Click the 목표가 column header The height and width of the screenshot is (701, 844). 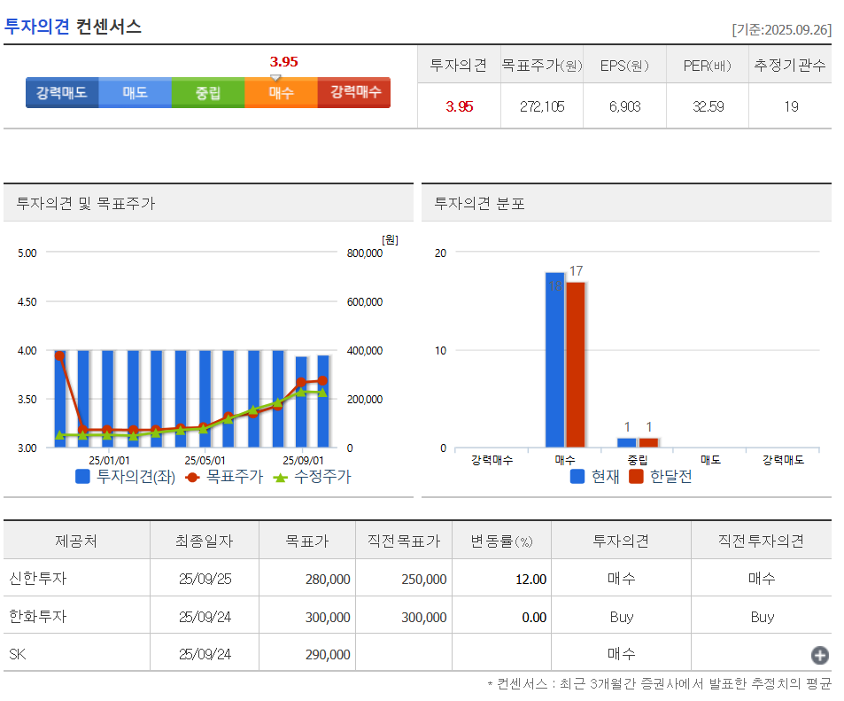tap(306, 541)
